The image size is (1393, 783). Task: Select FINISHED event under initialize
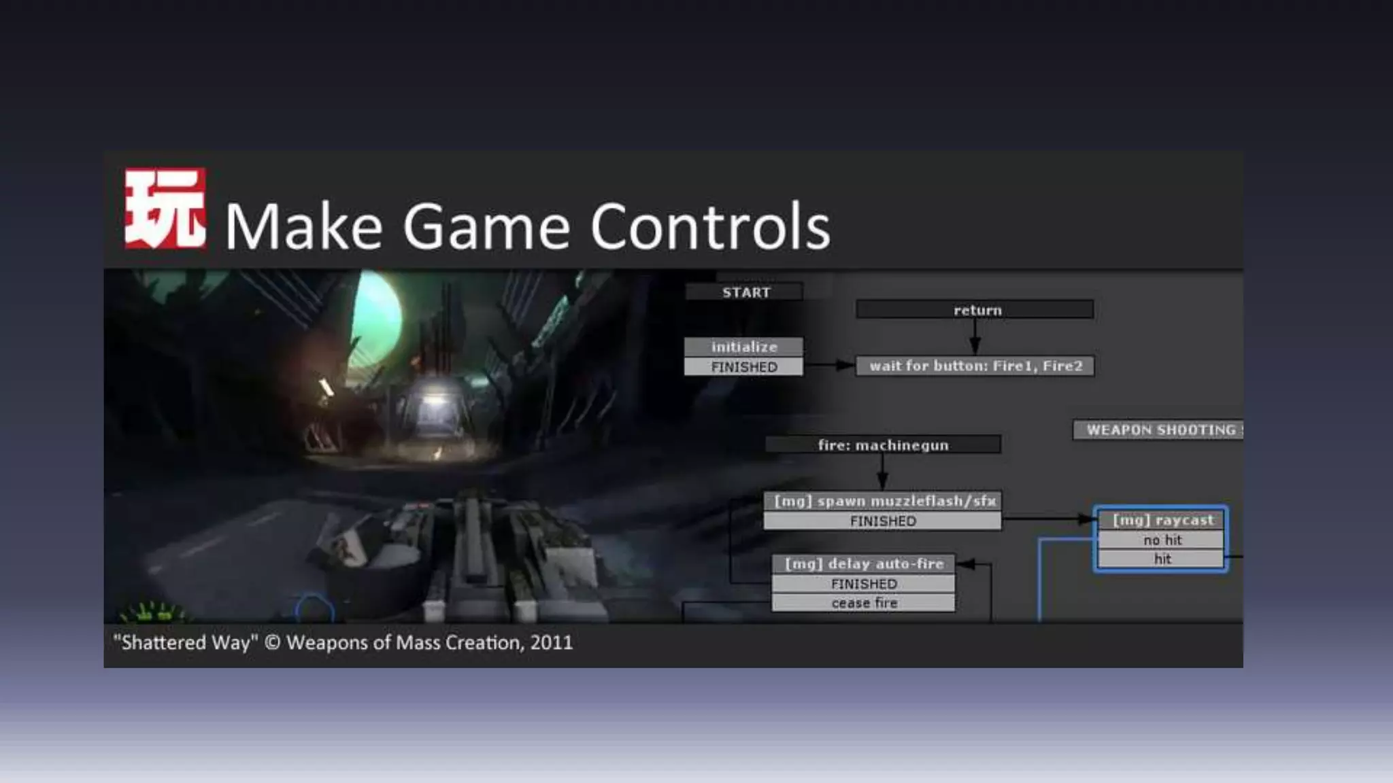tap(743, 367)
